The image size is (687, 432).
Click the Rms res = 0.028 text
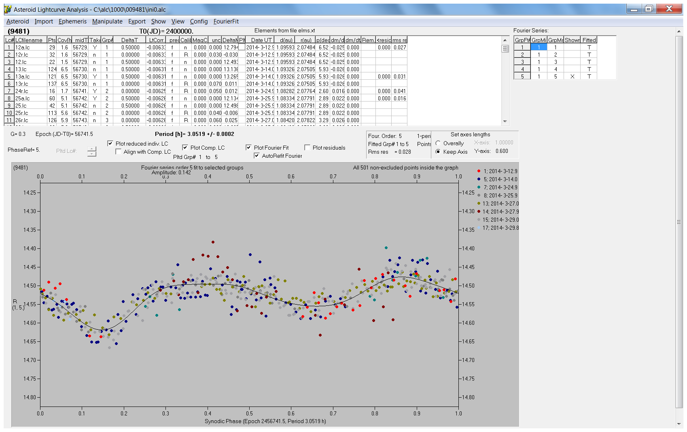click(x=389, y=152)
